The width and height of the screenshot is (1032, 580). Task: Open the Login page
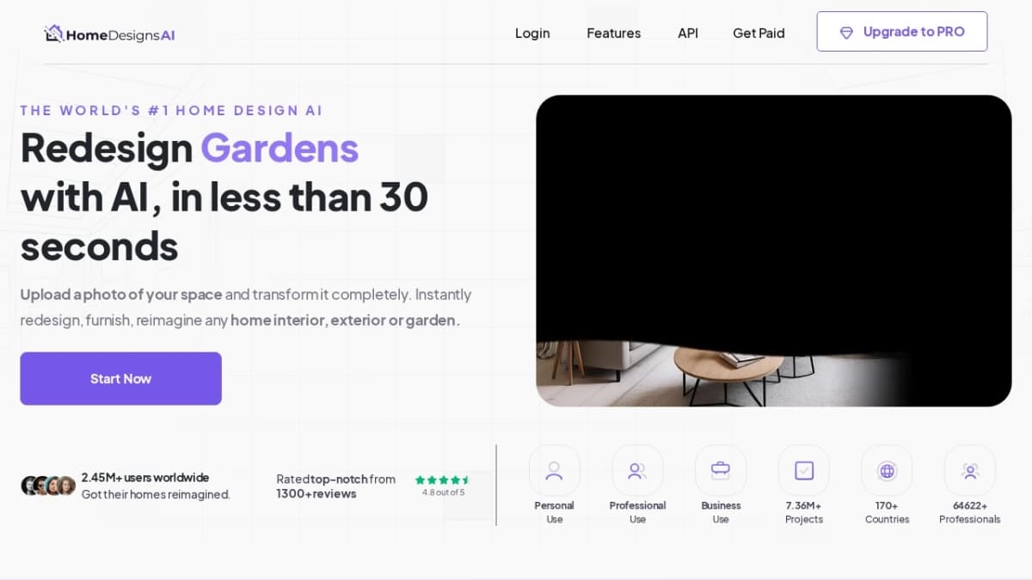pos(532,33)
